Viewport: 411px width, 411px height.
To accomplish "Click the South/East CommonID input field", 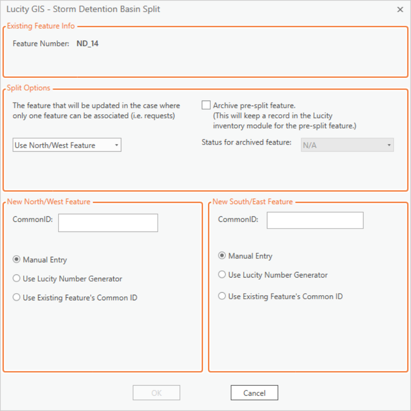I will pyautogui.click(x=315, y=220).
